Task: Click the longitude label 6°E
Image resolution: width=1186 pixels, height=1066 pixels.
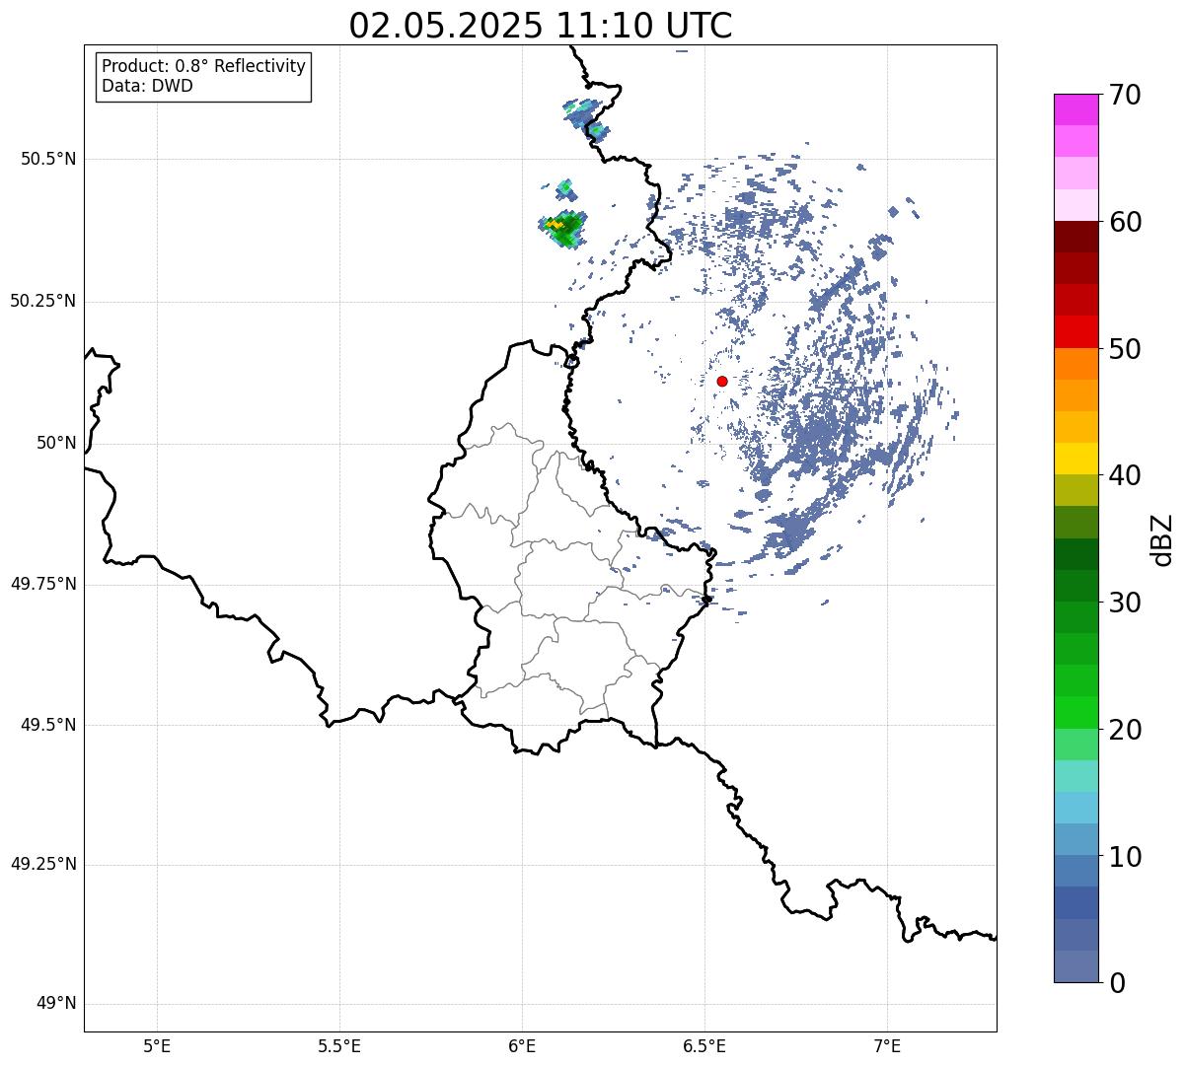Action: 522,1045
